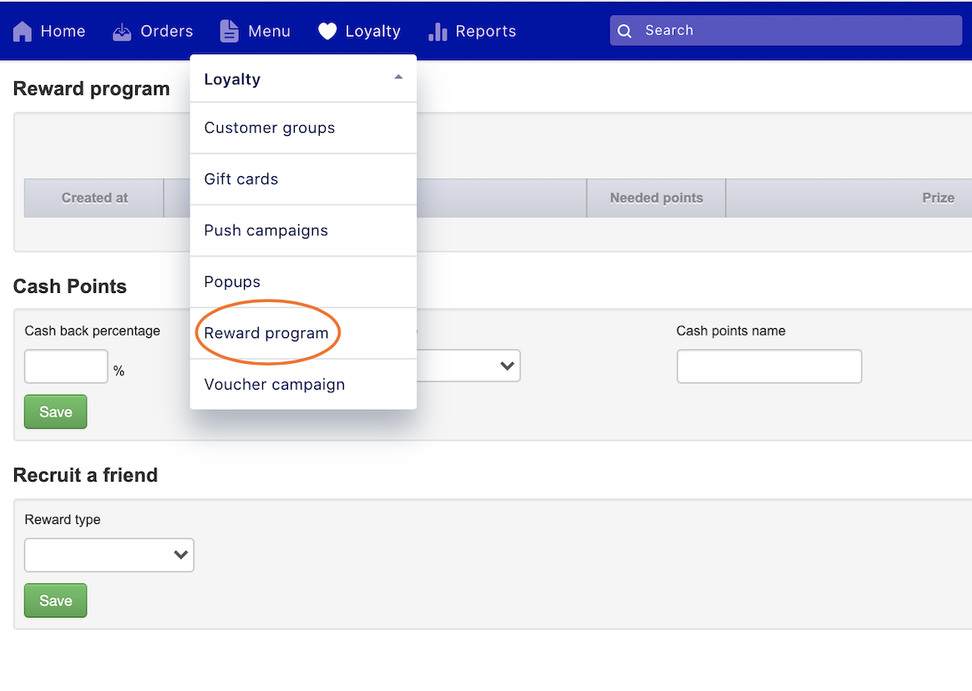
Task: Collapse the Loyalty dropdown header arrow
Action: point(398,78)
